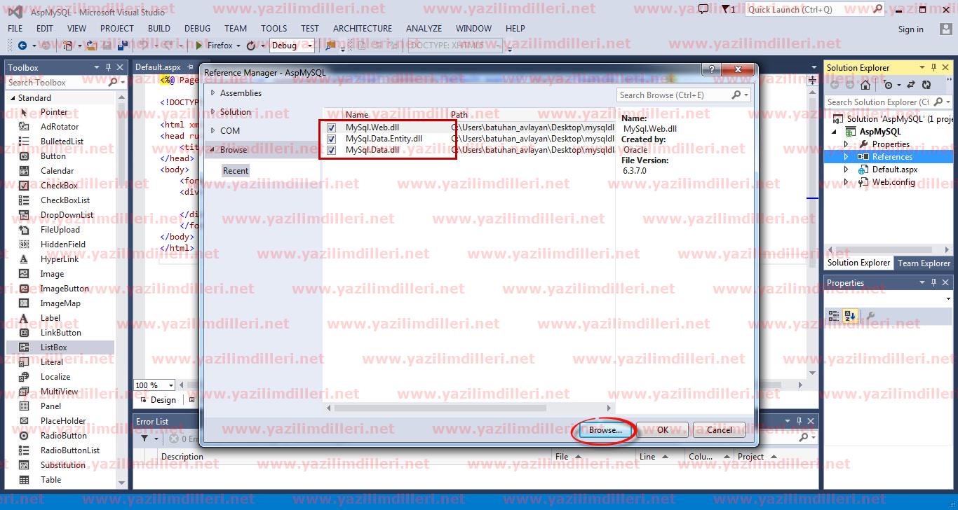Open the PROJECT menu
958x510 pixels.
click(x=116, y=29)
